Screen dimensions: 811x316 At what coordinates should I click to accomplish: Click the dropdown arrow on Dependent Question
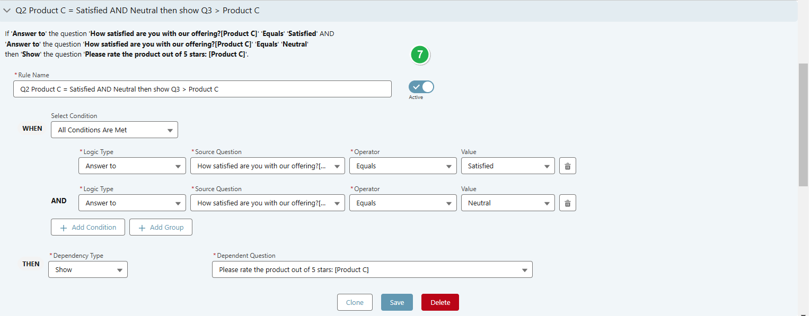click(524, 269)
